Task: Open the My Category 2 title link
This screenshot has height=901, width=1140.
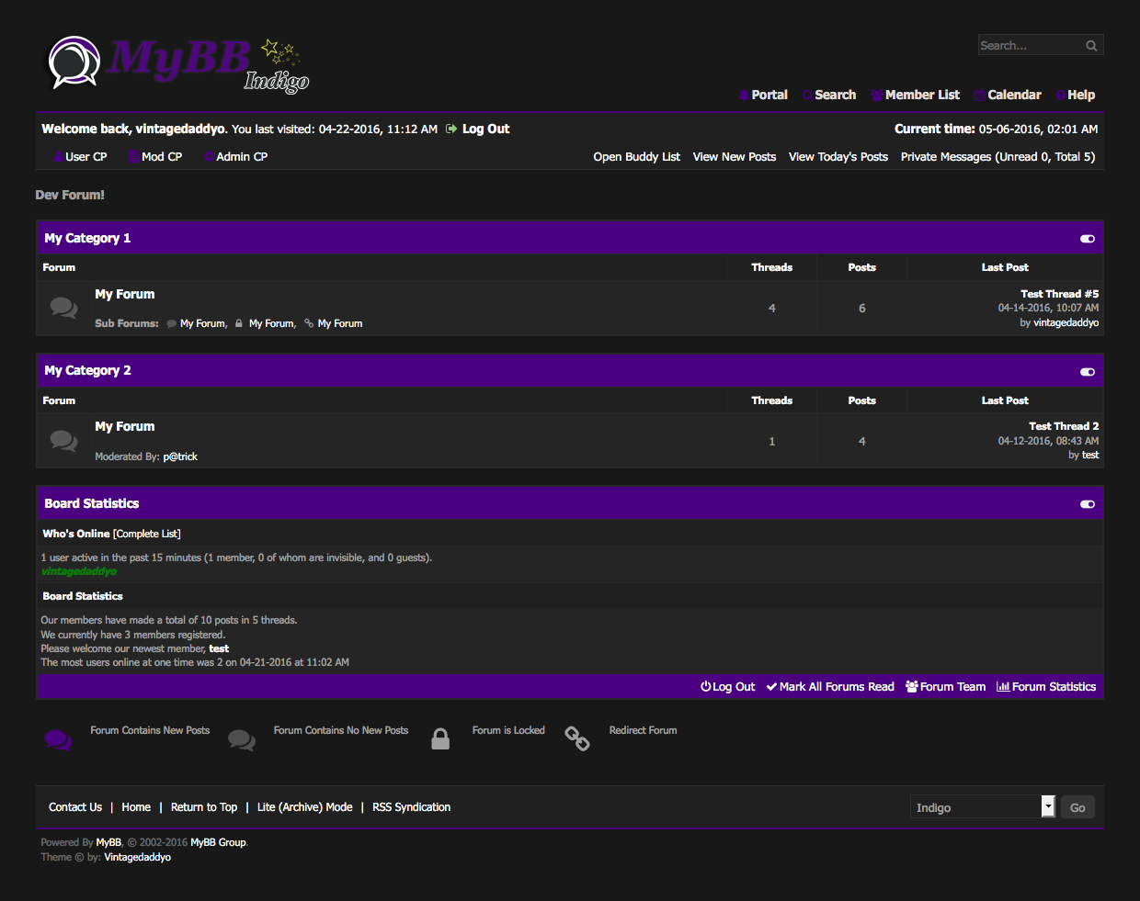Action: coord(87,371)
